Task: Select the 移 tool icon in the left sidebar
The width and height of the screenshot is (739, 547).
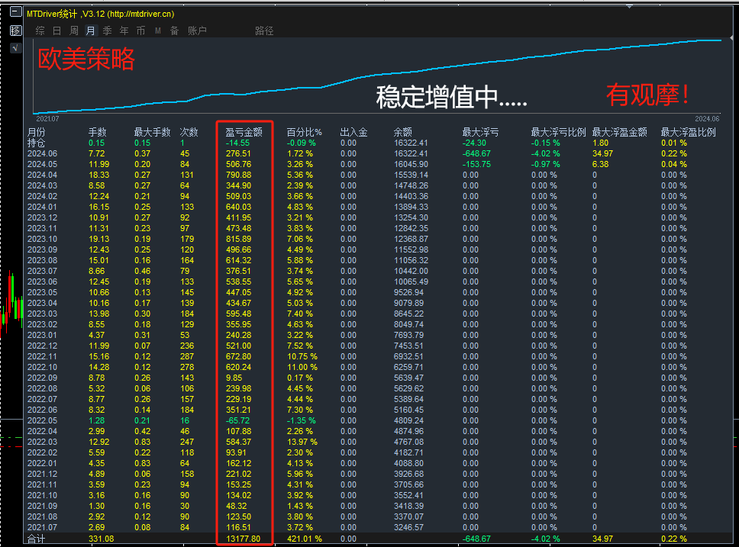Action: 16,31
